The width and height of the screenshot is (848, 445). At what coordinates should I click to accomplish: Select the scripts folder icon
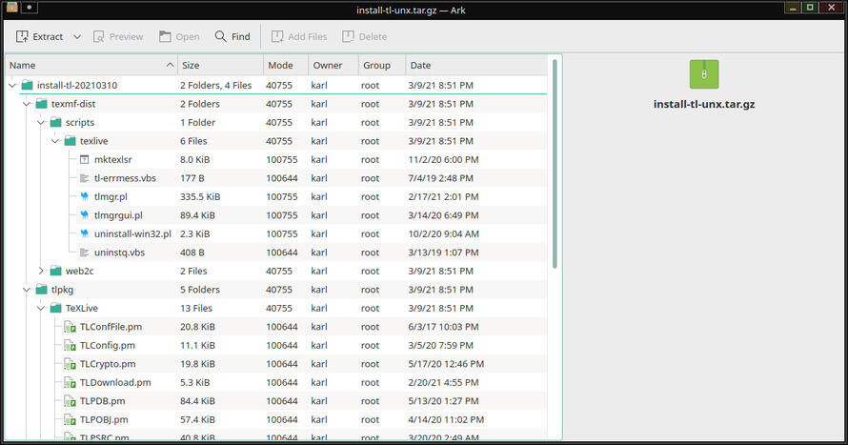(55, 123)
